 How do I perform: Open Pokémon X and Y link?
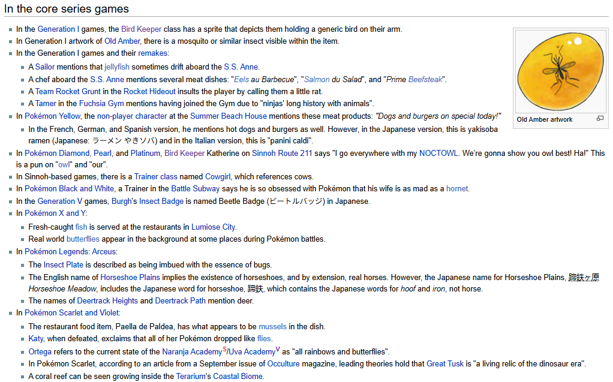pyautogui.click(x=55, y=213)
